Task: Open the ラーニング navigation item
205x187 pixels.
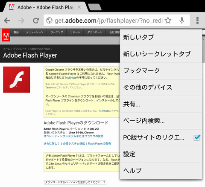Action: point(57,33)
